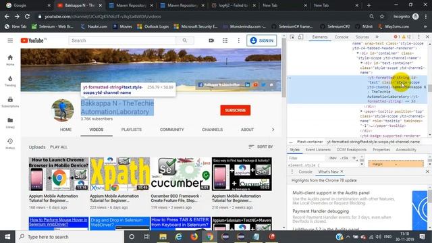Open the Launch Chrome Browser video thumbnail
The height and width of the screenshot is (243, 432).
pos(59,174)
